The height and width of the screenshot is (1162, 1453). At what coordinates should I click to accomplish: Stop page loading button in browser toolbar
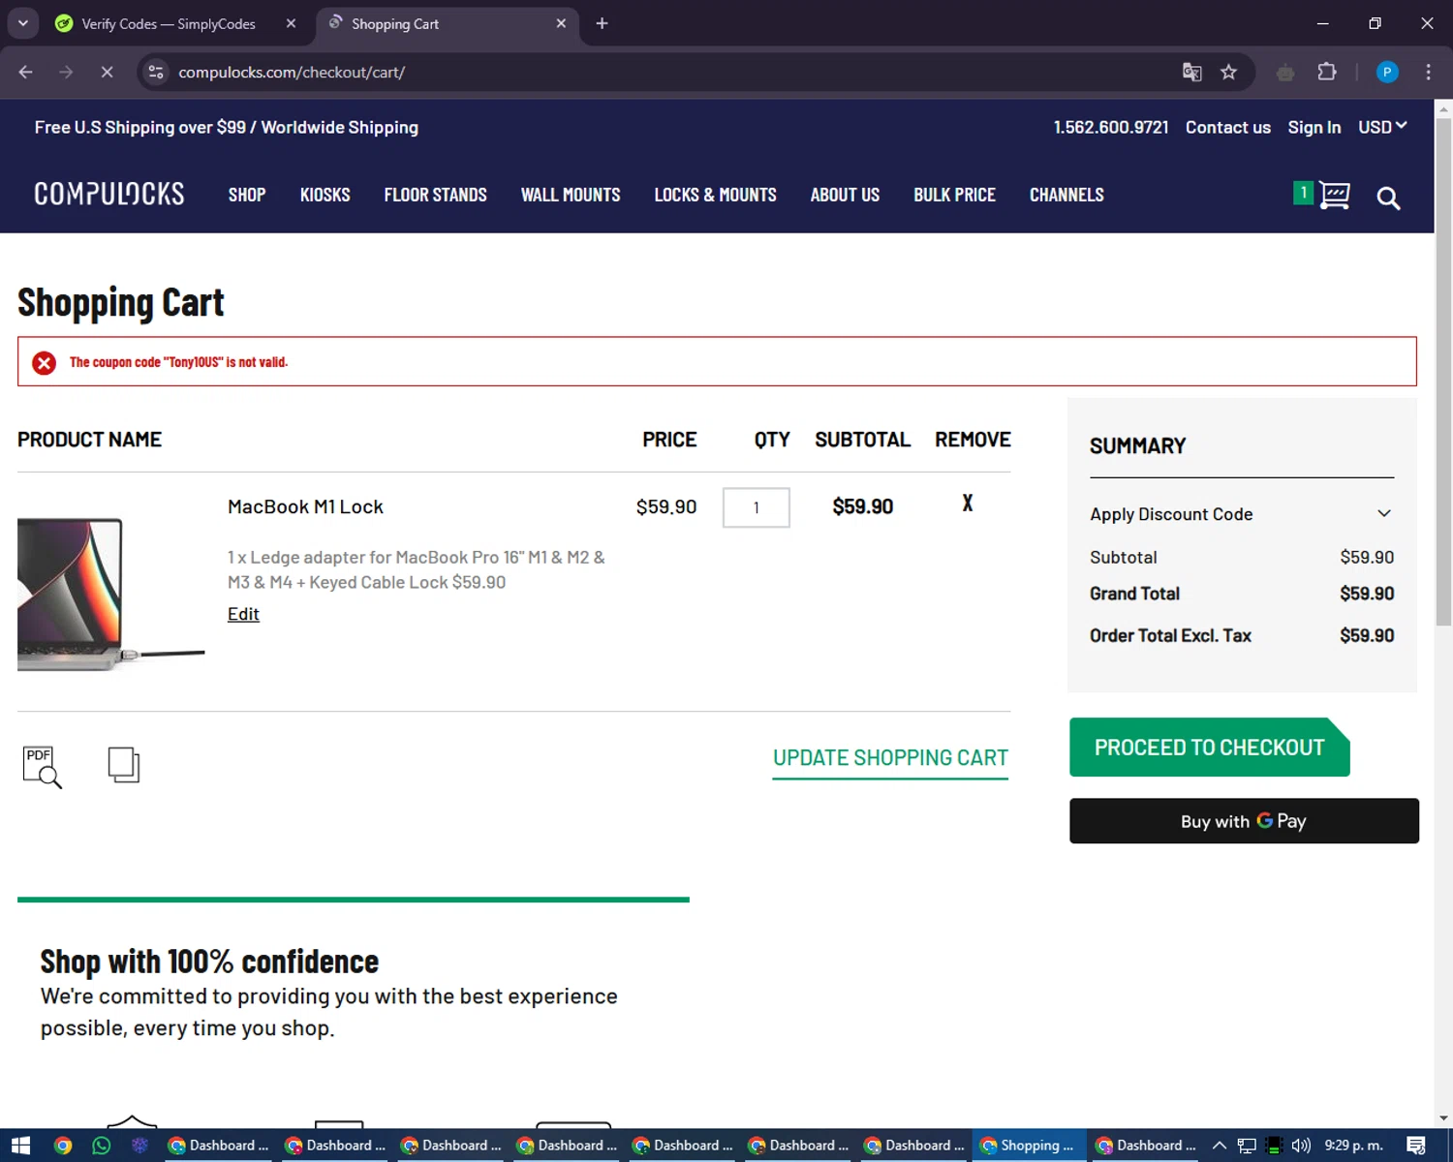click(108, 72)
